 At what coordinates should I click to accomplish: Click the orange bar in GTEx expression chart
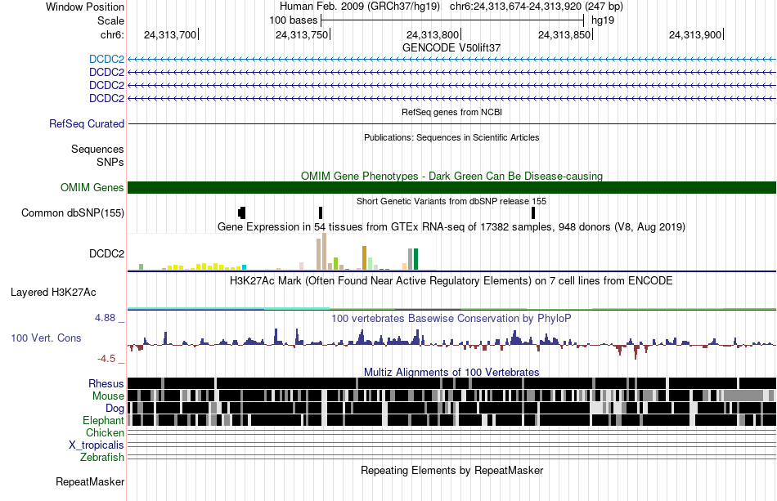364,258
